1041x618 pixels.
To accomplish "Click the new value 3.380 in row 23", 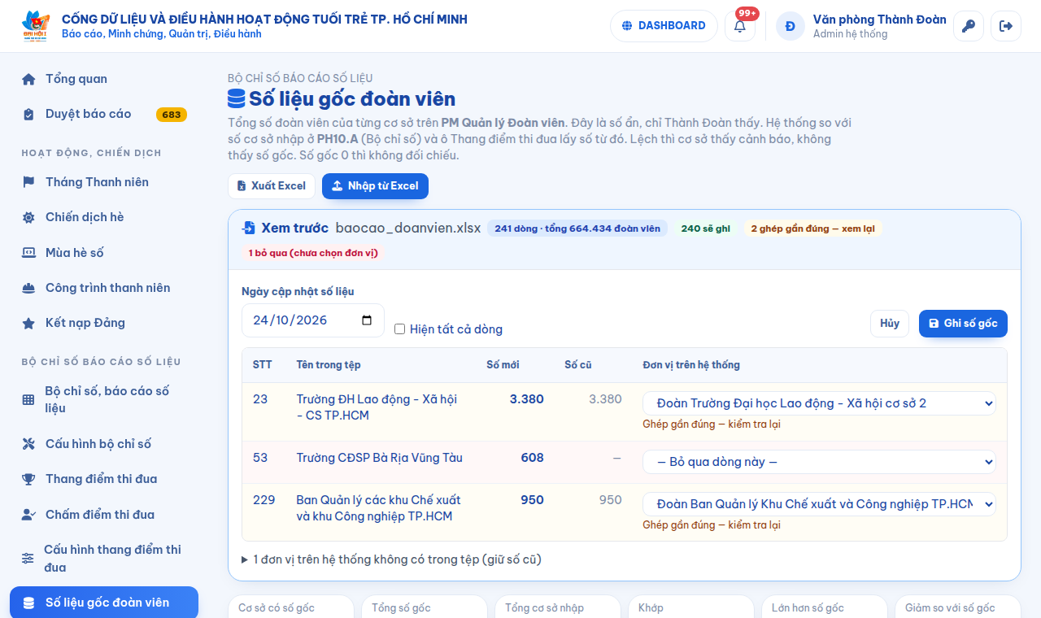I will click(527, 399).
